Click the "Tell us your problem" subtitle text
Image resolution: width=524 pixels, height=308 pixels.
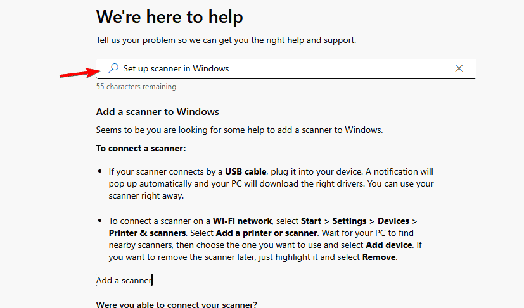pos(226,40)
